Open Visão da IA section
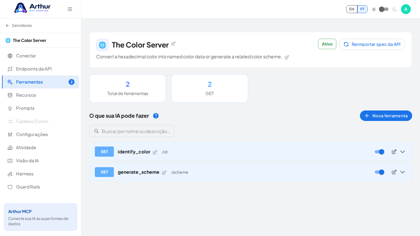This screenshot has height=236, width=420. click(x=40, y=161)
